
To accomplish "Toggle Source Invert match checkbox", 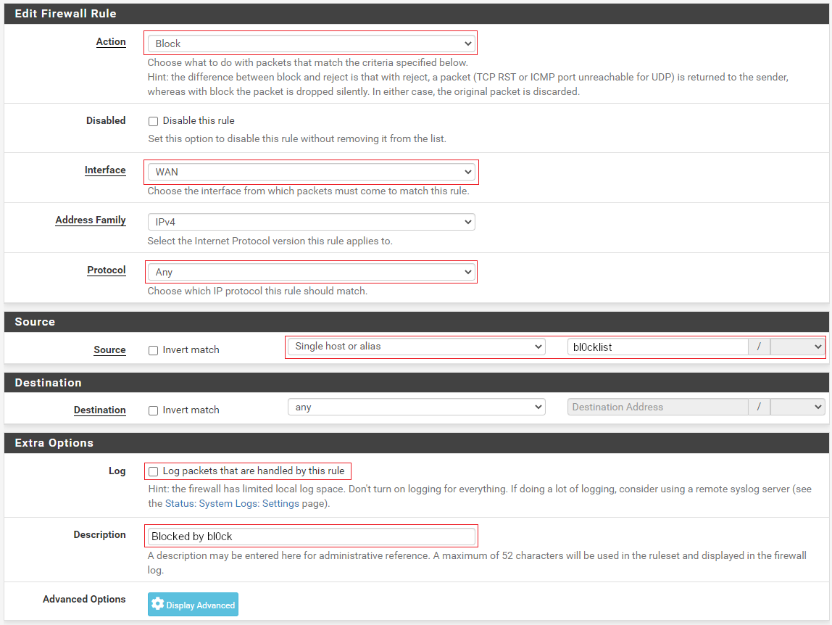I will tap(153, 350).
